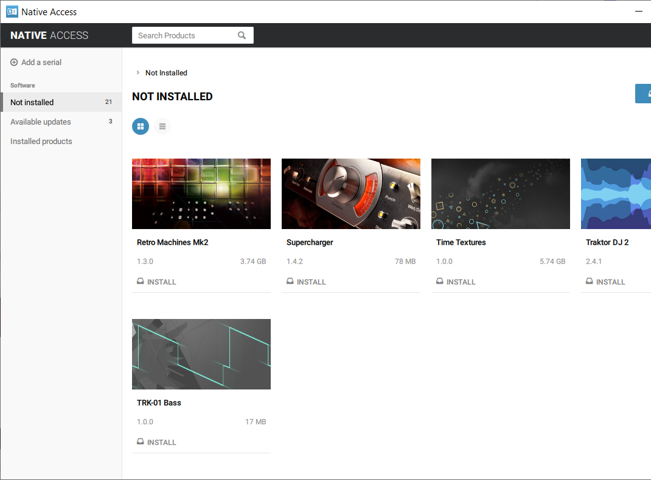Click the breadcrumb chevron before Not Installed
The image size is (651, 480).
click(x=138, y=72)
